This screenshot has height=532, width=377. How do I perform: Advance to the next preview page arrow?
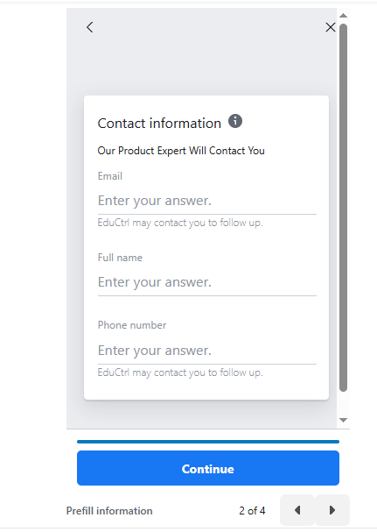point(332,510)
